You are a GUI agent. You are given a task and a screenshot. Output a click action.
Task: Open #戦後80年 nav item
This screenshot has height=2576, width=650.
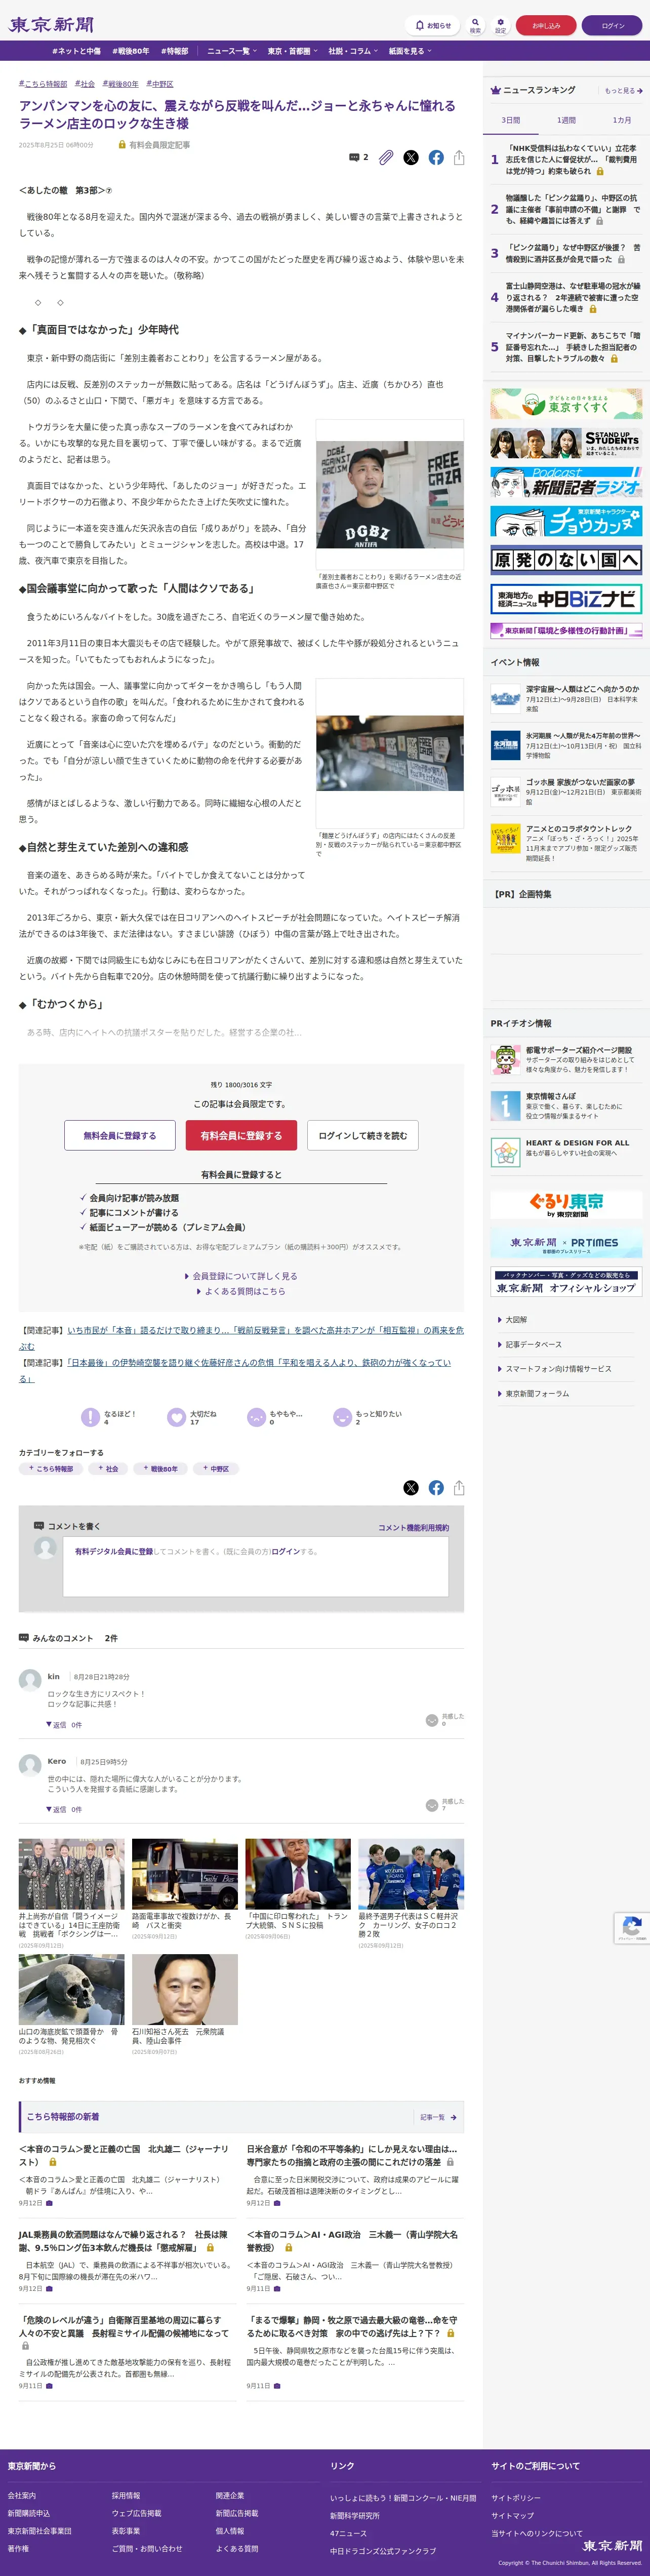131,51
